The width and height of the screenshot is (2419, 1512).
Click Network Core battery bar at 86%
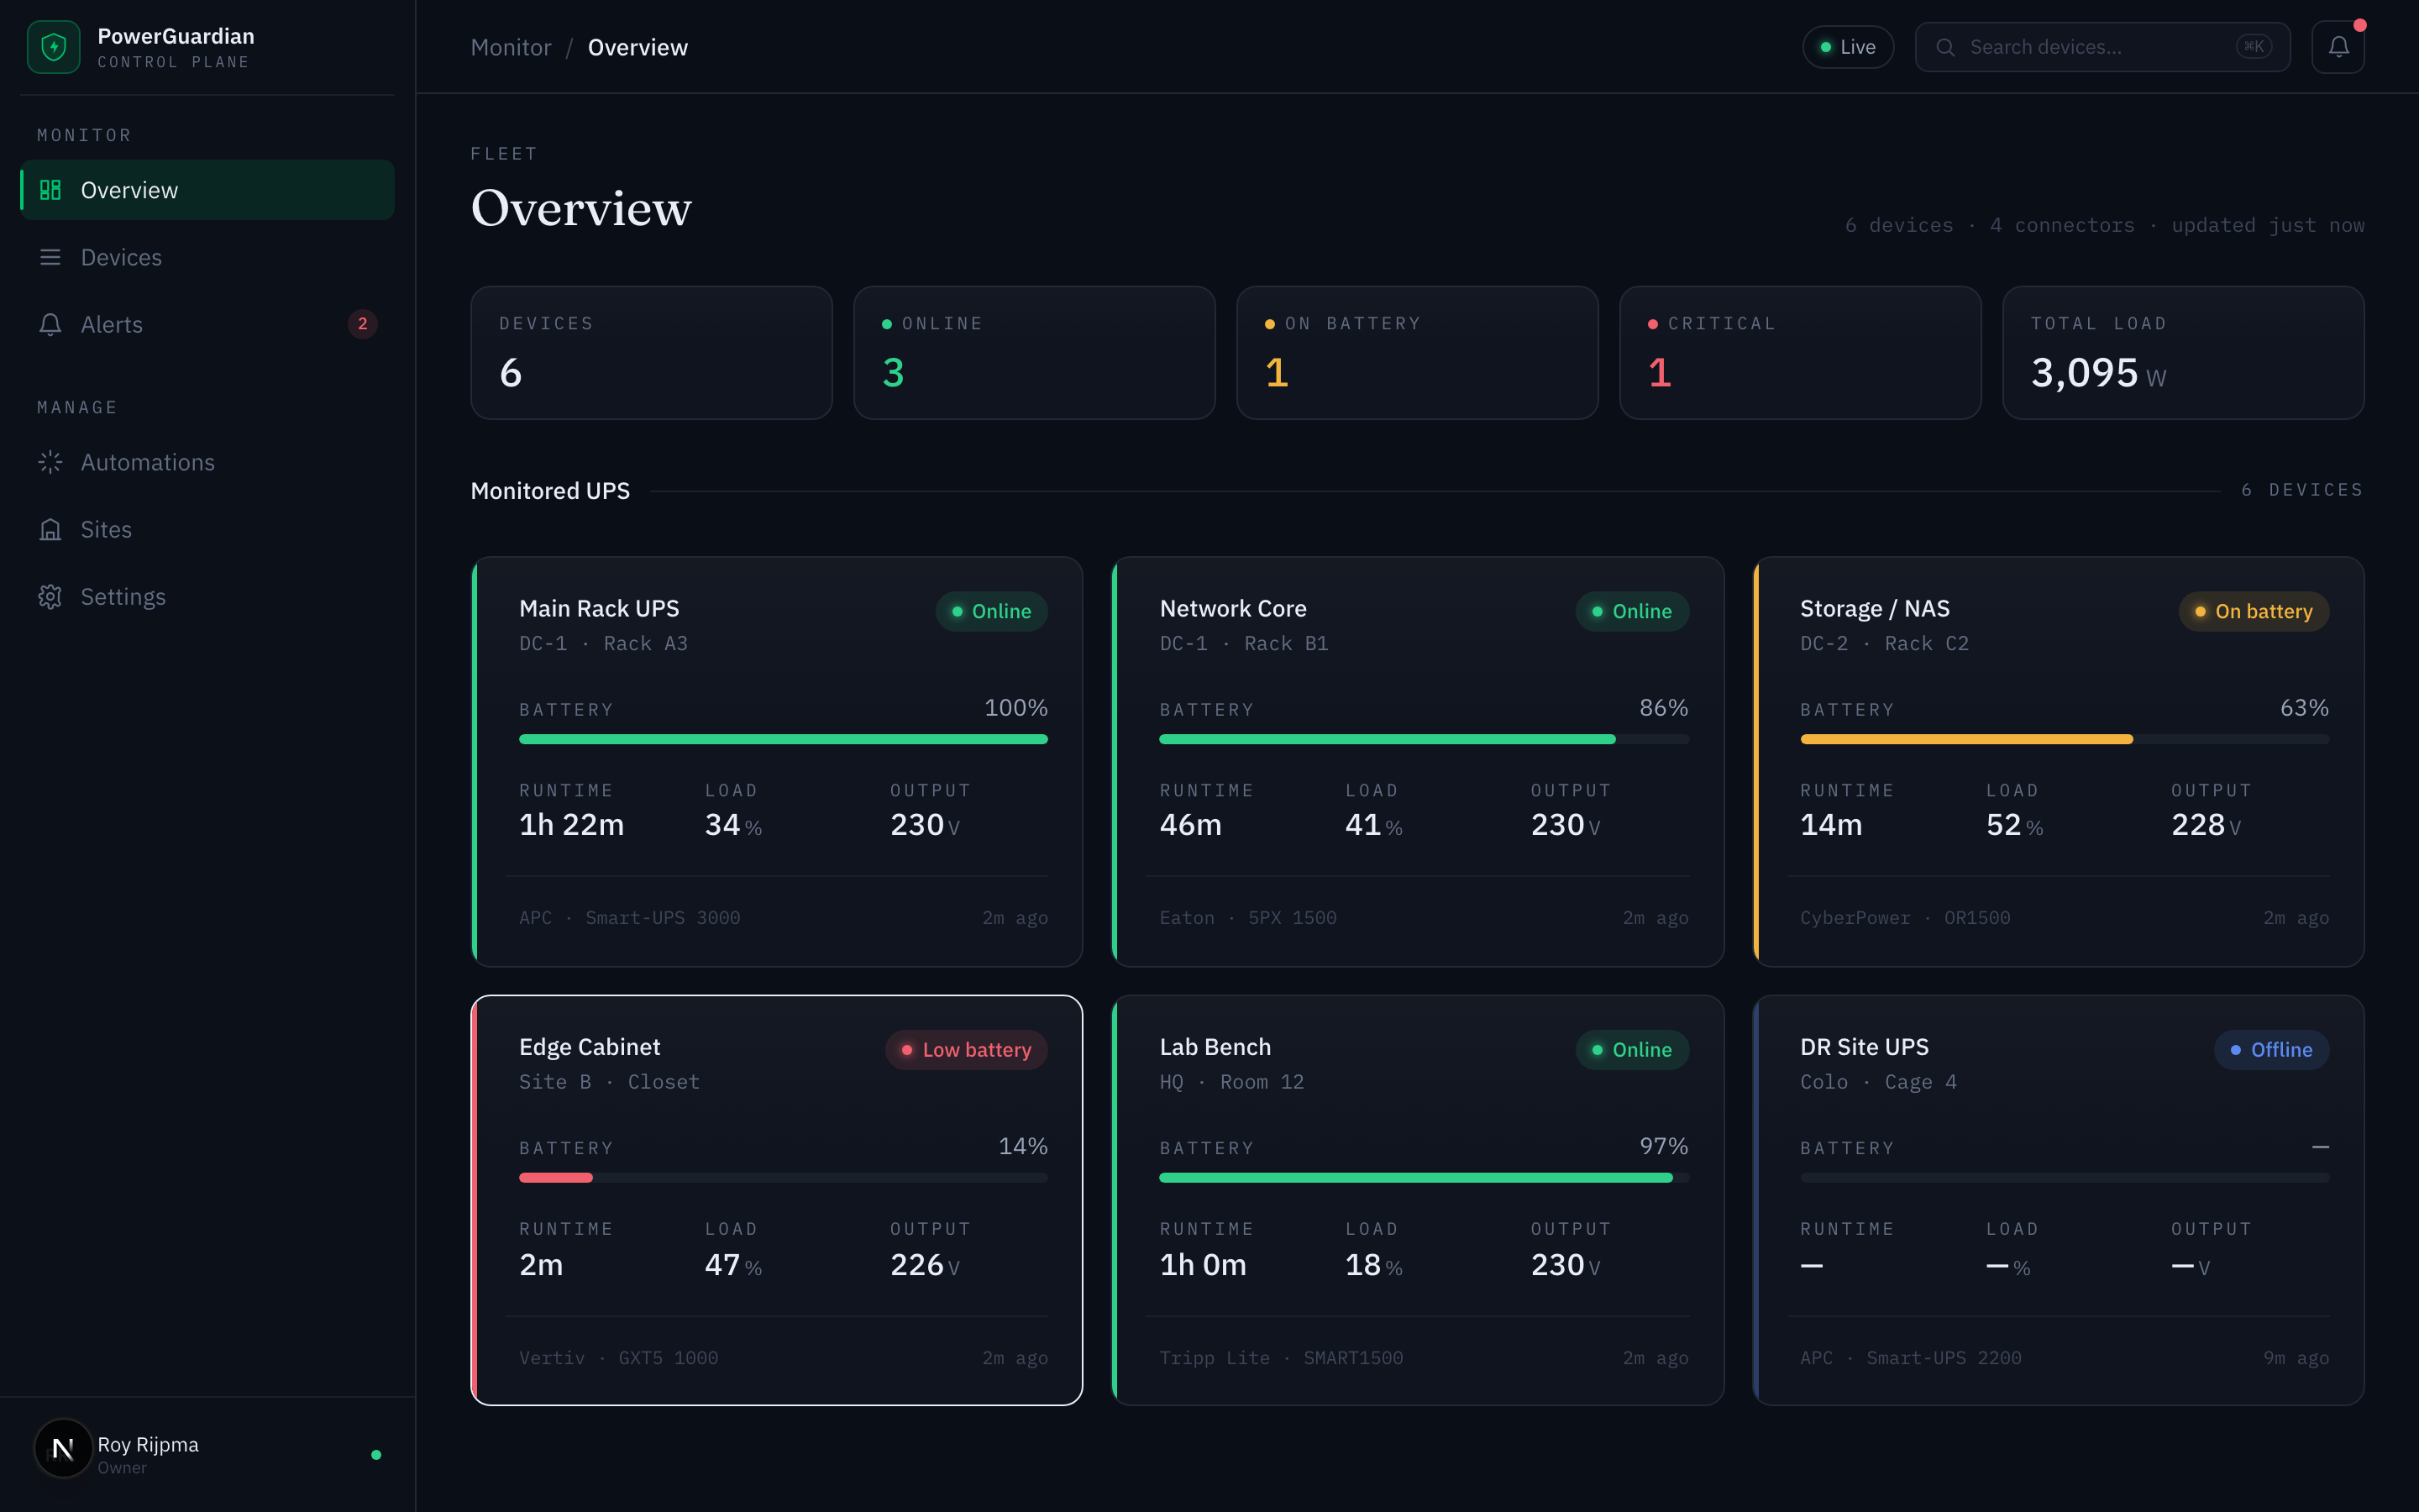(x=1425, y=739)
